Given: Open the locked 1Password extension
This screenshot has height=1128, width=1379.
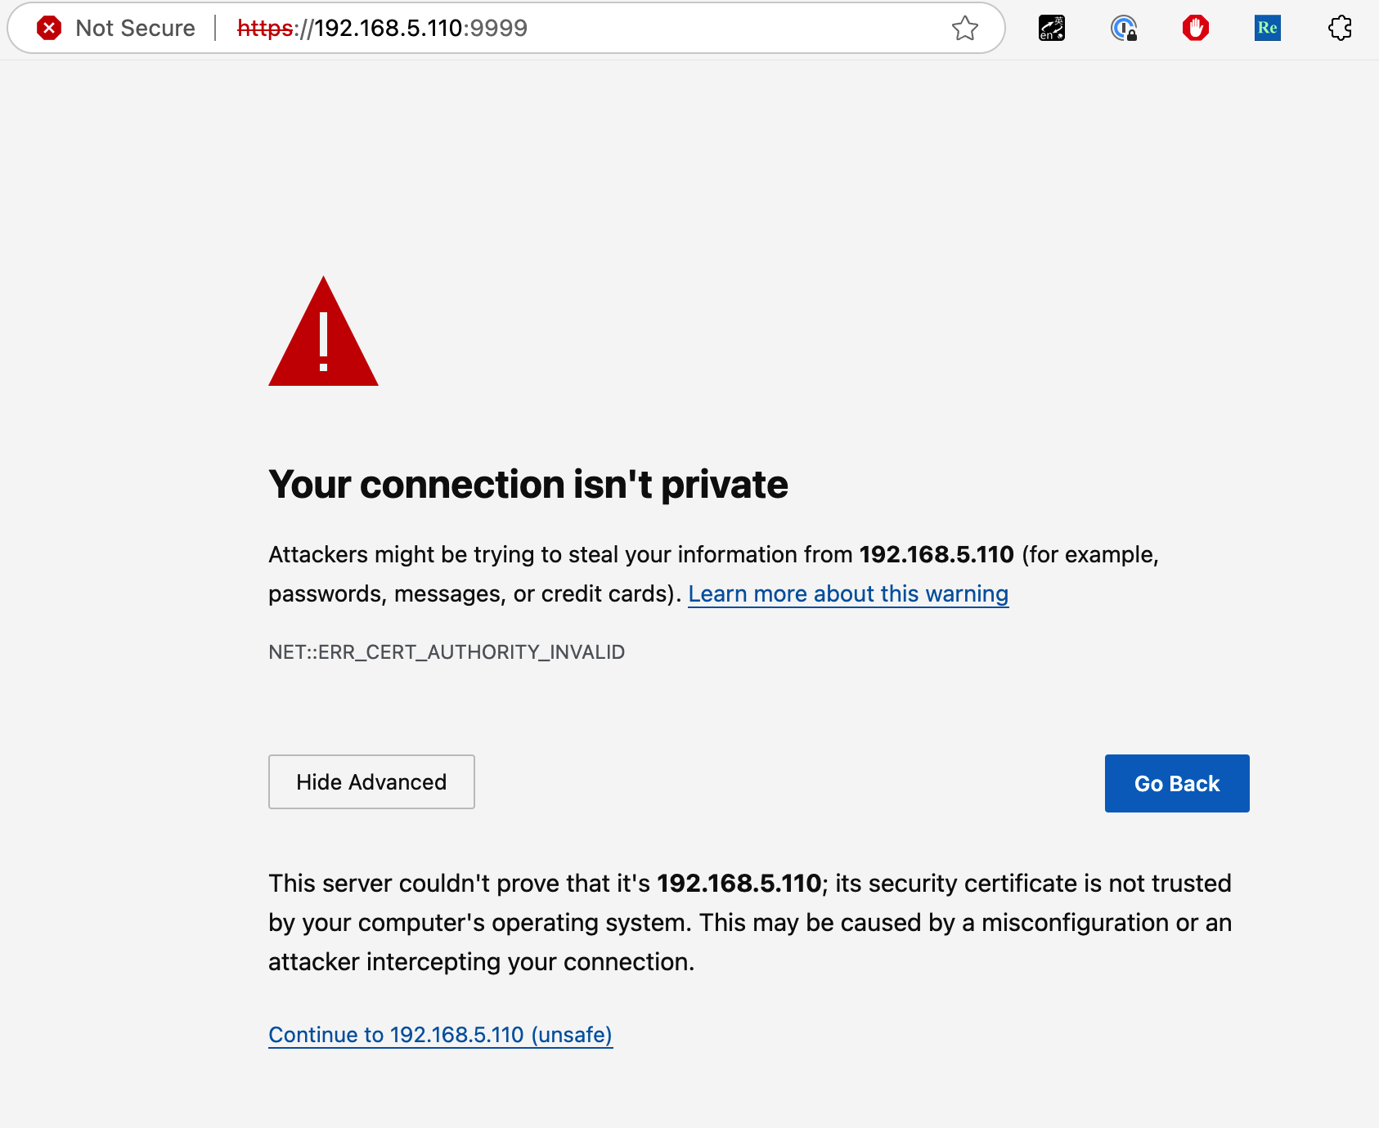Looking at the screenshot, I should tap(1124, 28).
